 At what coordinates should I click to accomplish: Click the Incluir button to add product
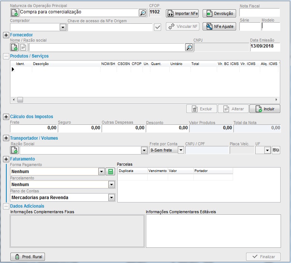tap(265, 109)
